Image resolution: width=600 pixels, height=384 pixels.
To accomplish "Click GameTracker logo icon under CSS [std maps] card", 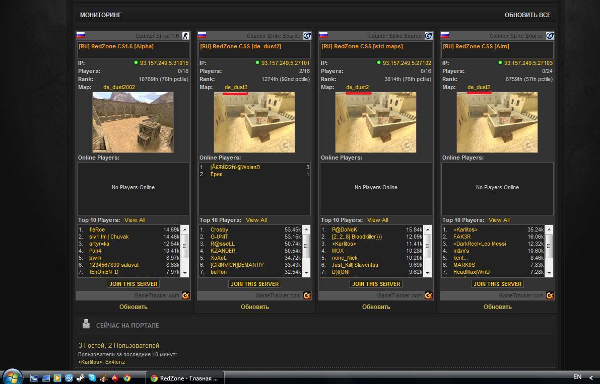I will pos(429,295).
